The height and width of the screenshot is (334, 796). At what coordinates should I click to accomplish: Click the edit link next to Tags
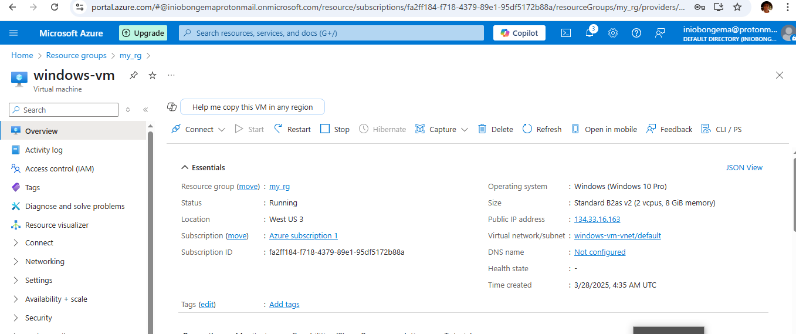click(x=207, y=304)
